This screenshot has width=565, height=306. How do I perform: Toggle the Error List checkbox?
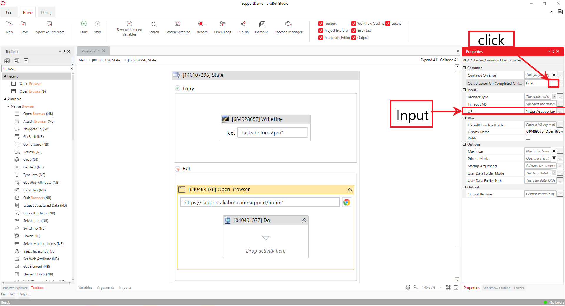(354, 31)
